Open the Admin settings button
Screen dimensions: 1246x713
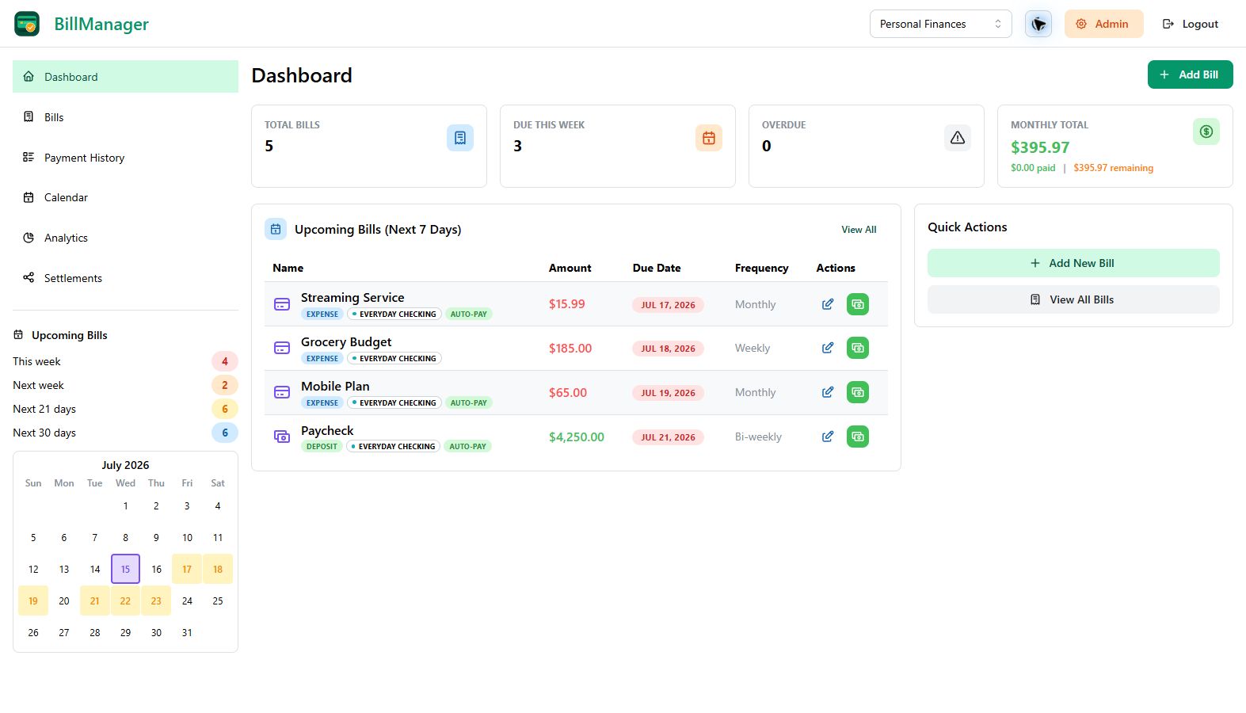click(x=1103, y=24)
